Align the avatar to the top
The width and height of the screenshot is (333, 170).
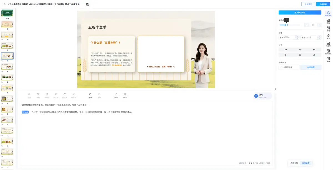pos(286,55)
